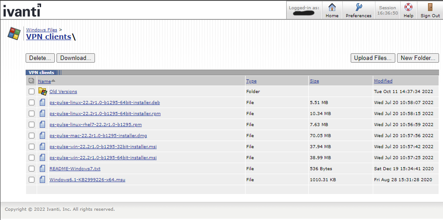The width and height of the screenshot is (443, 220).
Task: Download ps-pulse-win-22.2r1.0-b1295-64bit-installer.msi
Action: (x=103, y=157)
